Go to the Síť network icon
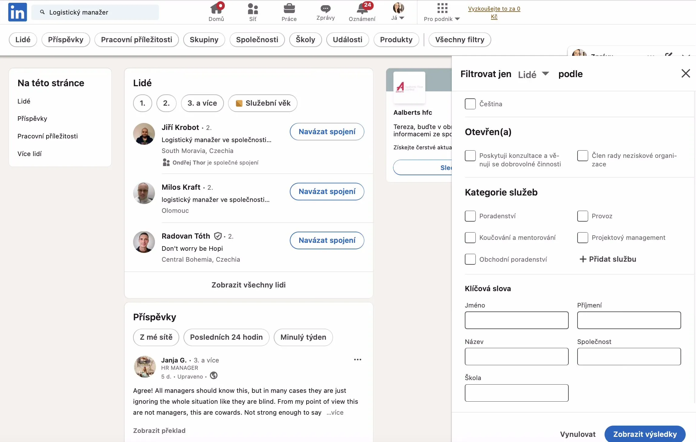This screenshot has width=696, height=442. pos(252,9)
